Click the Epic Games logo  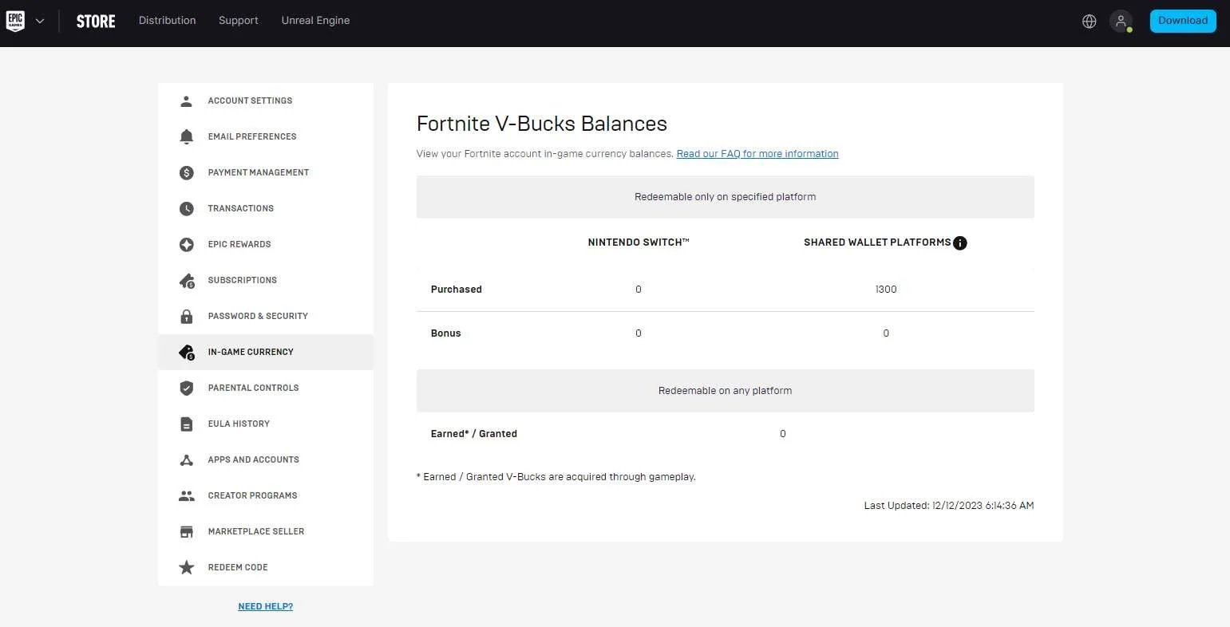pyautogui.click(x=15, y=21)
